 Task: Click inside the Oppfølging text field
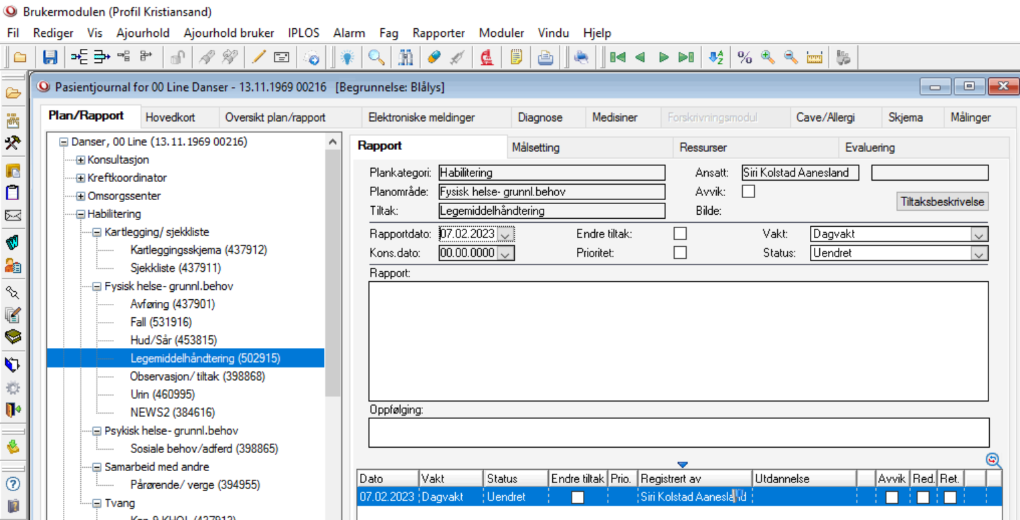point(679,432)
